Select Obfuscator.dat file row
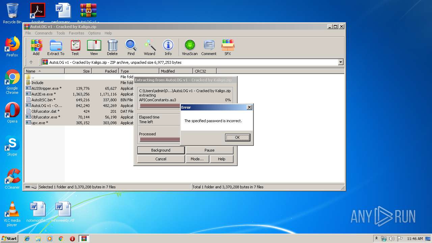The image size is (432, 243). pyautogui.click(x=79, y=111)
